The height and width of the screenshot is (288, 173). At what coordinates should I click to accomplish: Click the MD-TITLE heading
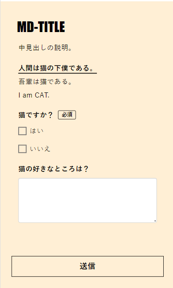tap(41, 27)
